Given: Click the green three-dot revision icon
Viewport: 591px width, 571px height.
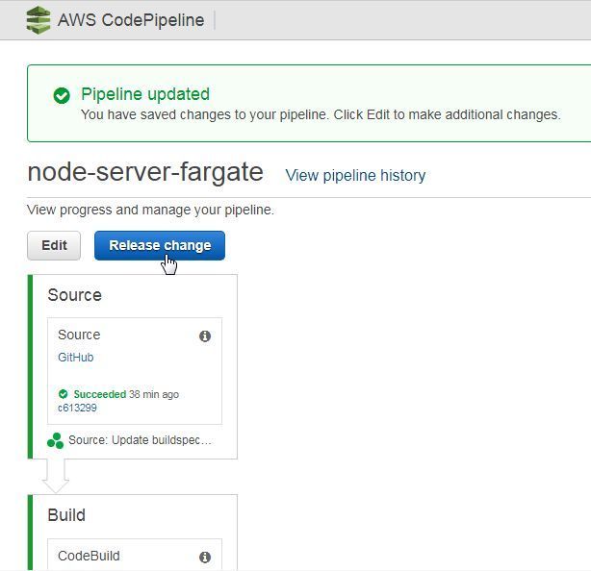Looking at the screenshot, I should [56, 441].
